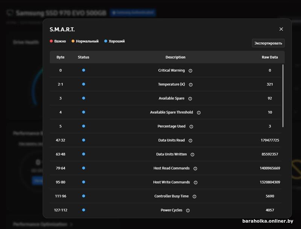Screen dimensions: 301x229
Task: Click the red Важно legend dot
Action: pos(51,41)
